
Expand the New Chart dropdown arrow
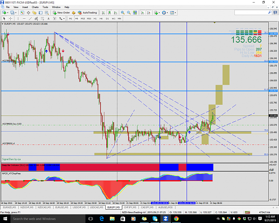[8, 13]
